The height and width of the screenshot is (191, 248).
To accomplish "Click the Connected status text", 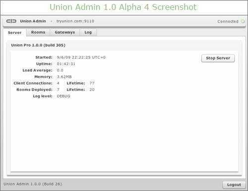I will click(x=228, y=21).
